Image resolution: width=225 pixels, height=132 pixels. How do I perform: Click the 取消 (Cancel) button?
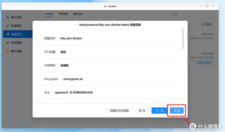point(142,111)
